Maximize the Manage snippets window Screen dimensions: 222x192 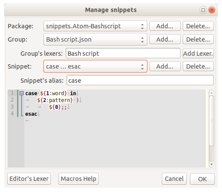(203, 10)
